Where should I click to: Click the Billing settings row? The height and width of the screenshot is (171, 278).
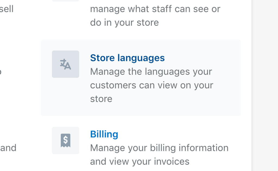(141, 147)
